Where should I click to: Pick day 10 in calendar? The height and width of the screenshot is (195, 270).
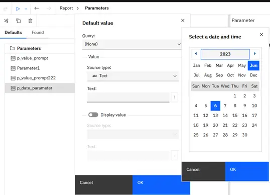coord(254,106)
